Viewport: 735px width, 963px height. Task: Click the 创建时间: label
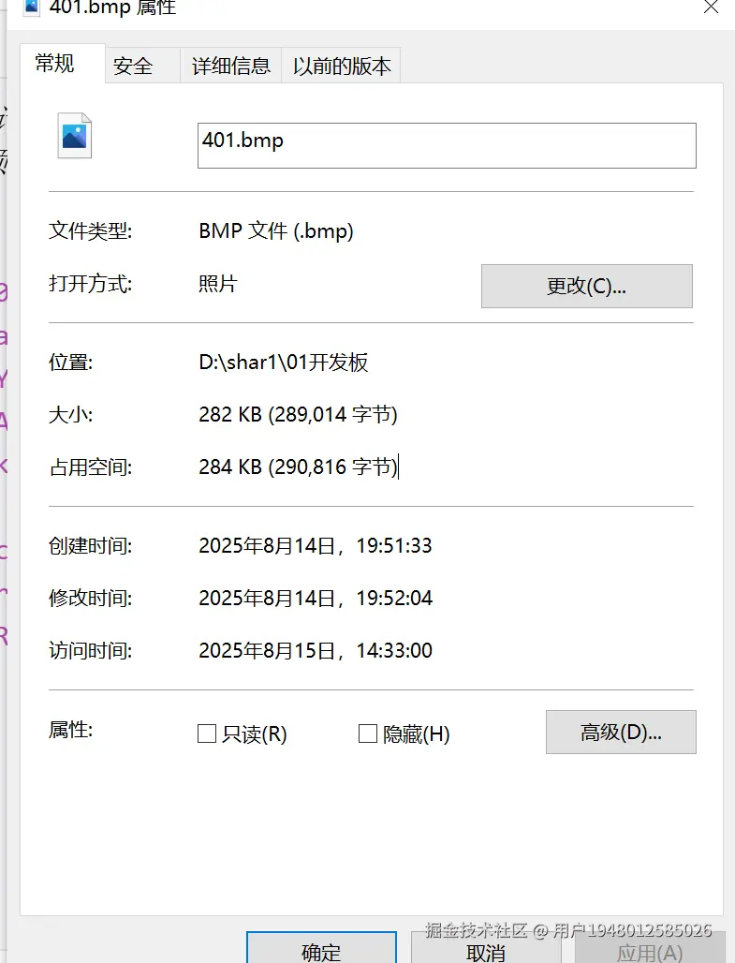tap(90, 545)
